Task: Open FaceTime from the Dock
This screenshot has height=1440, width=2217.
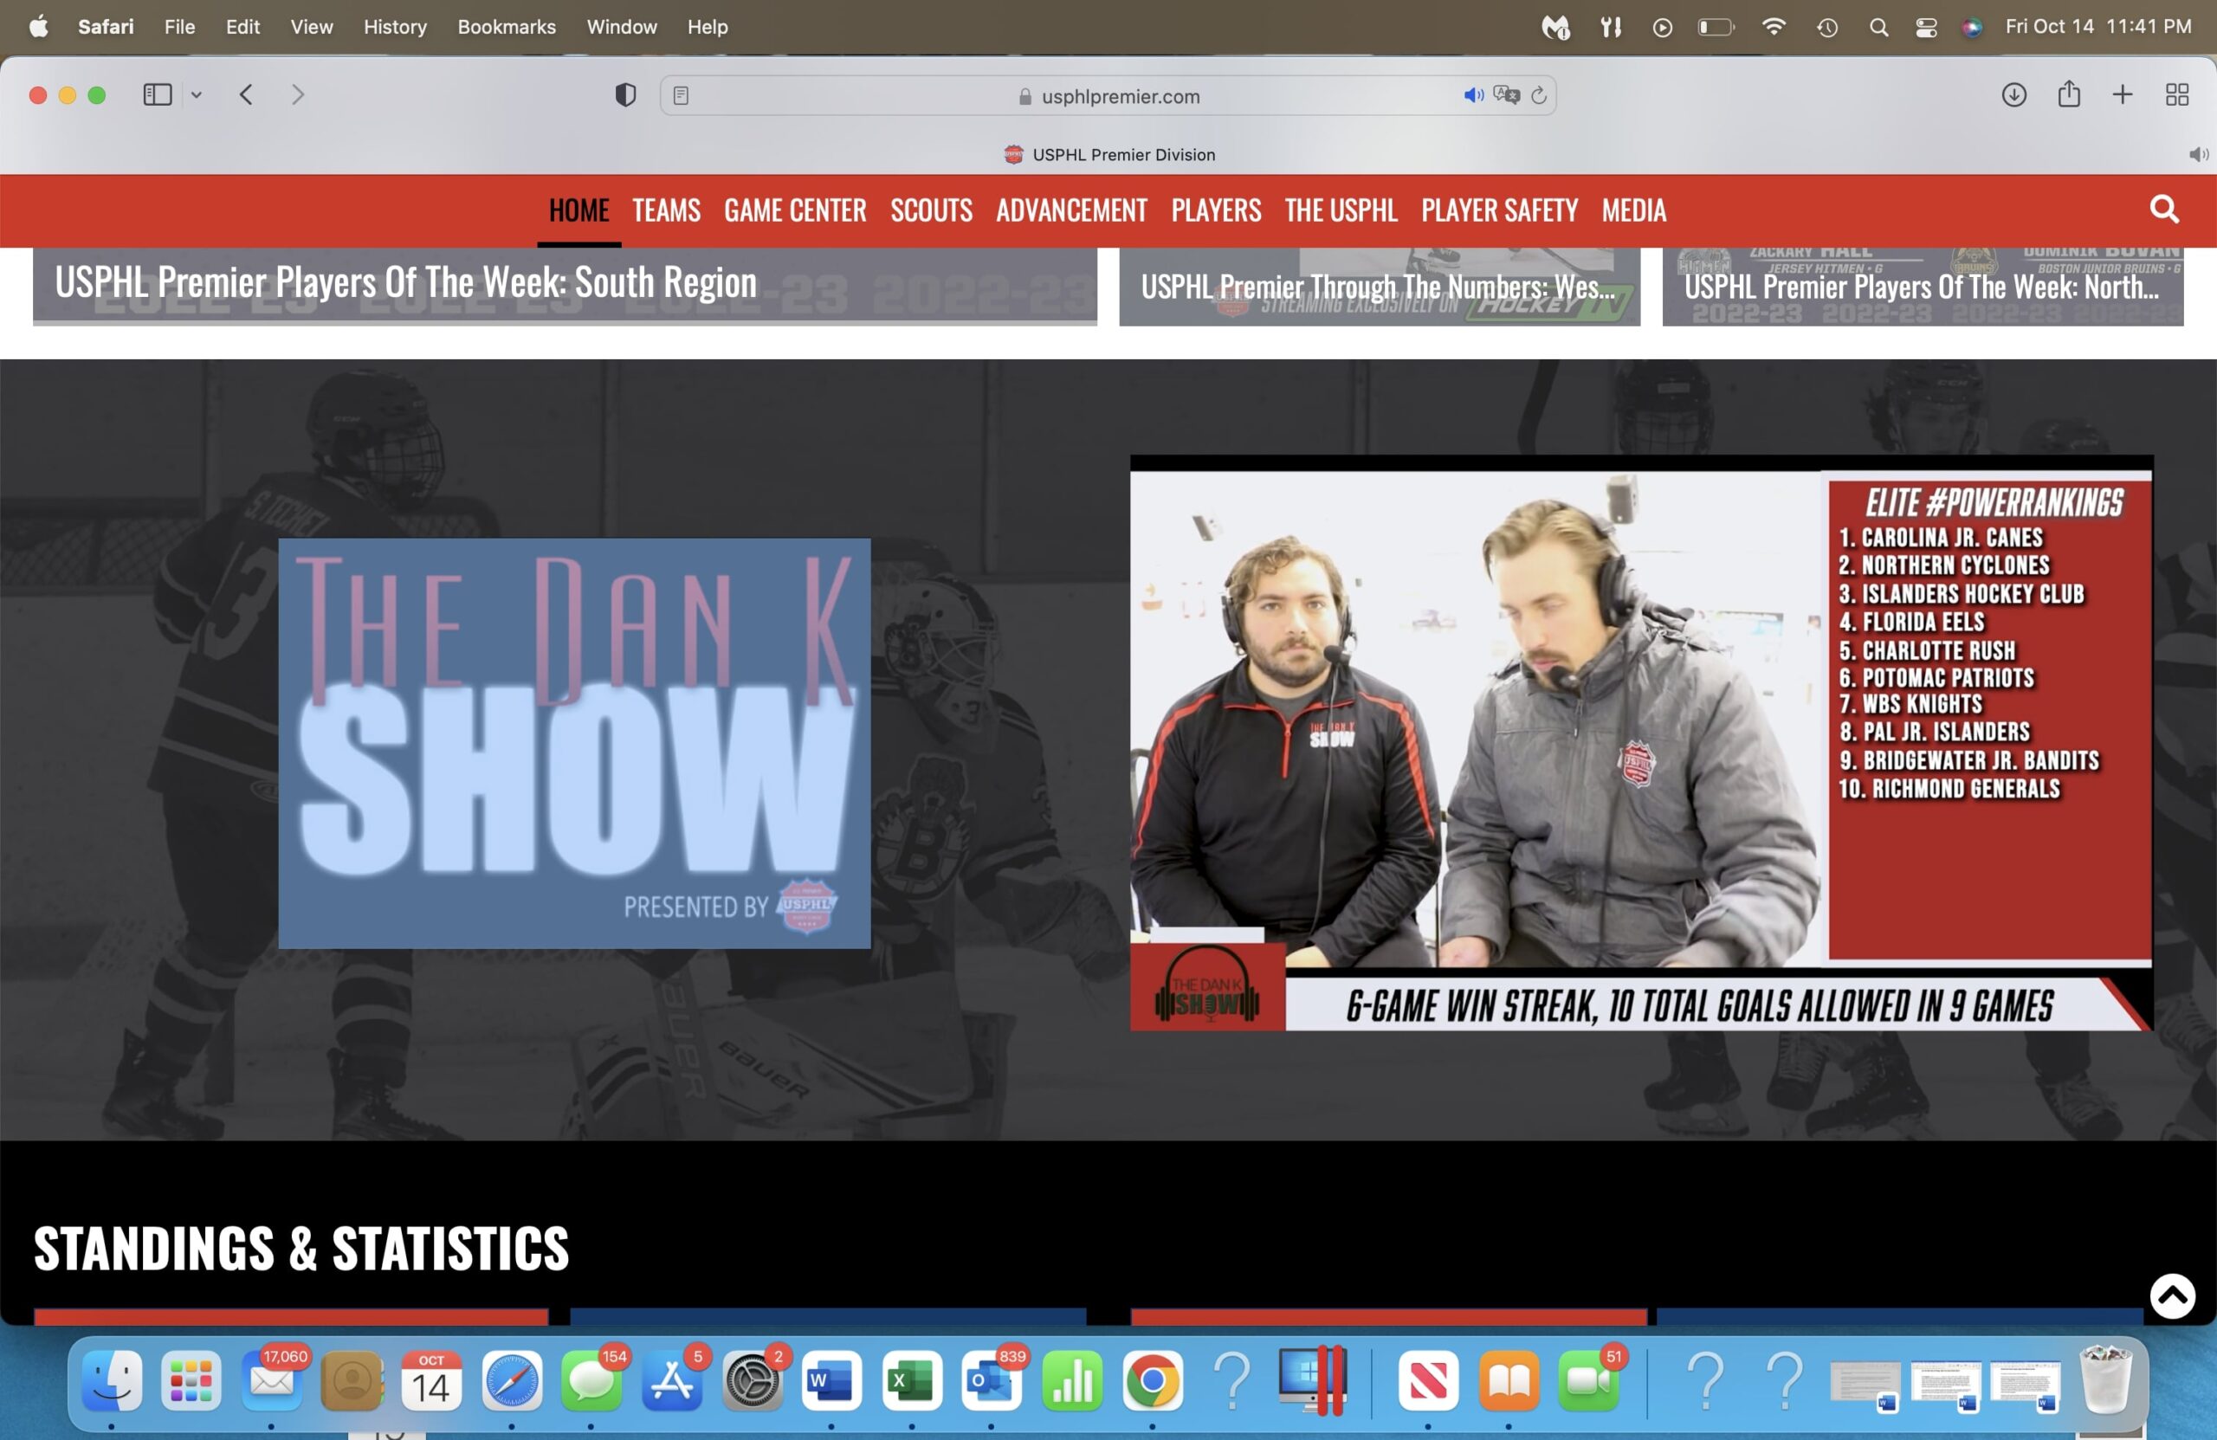Action: click(1589, 1379)
